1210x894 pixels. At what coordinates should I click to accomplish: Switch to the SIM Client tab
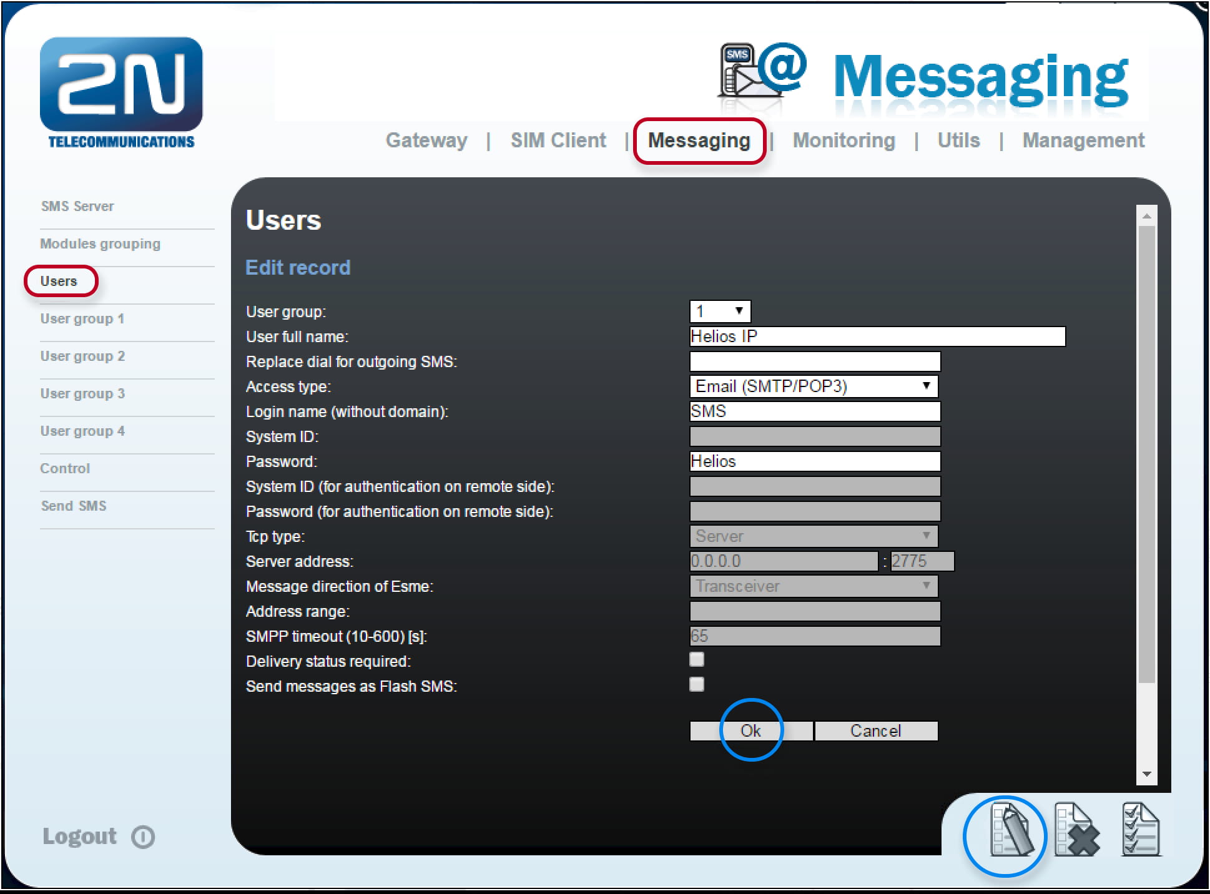(x=558, y=140)
